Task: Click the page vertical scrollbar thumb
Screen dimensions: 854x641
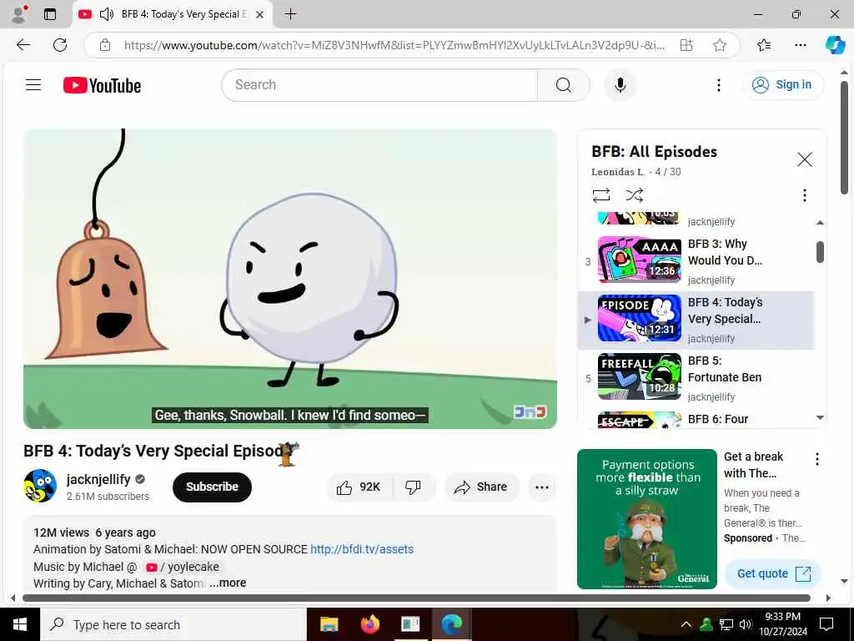Action: tap(844, 138)
